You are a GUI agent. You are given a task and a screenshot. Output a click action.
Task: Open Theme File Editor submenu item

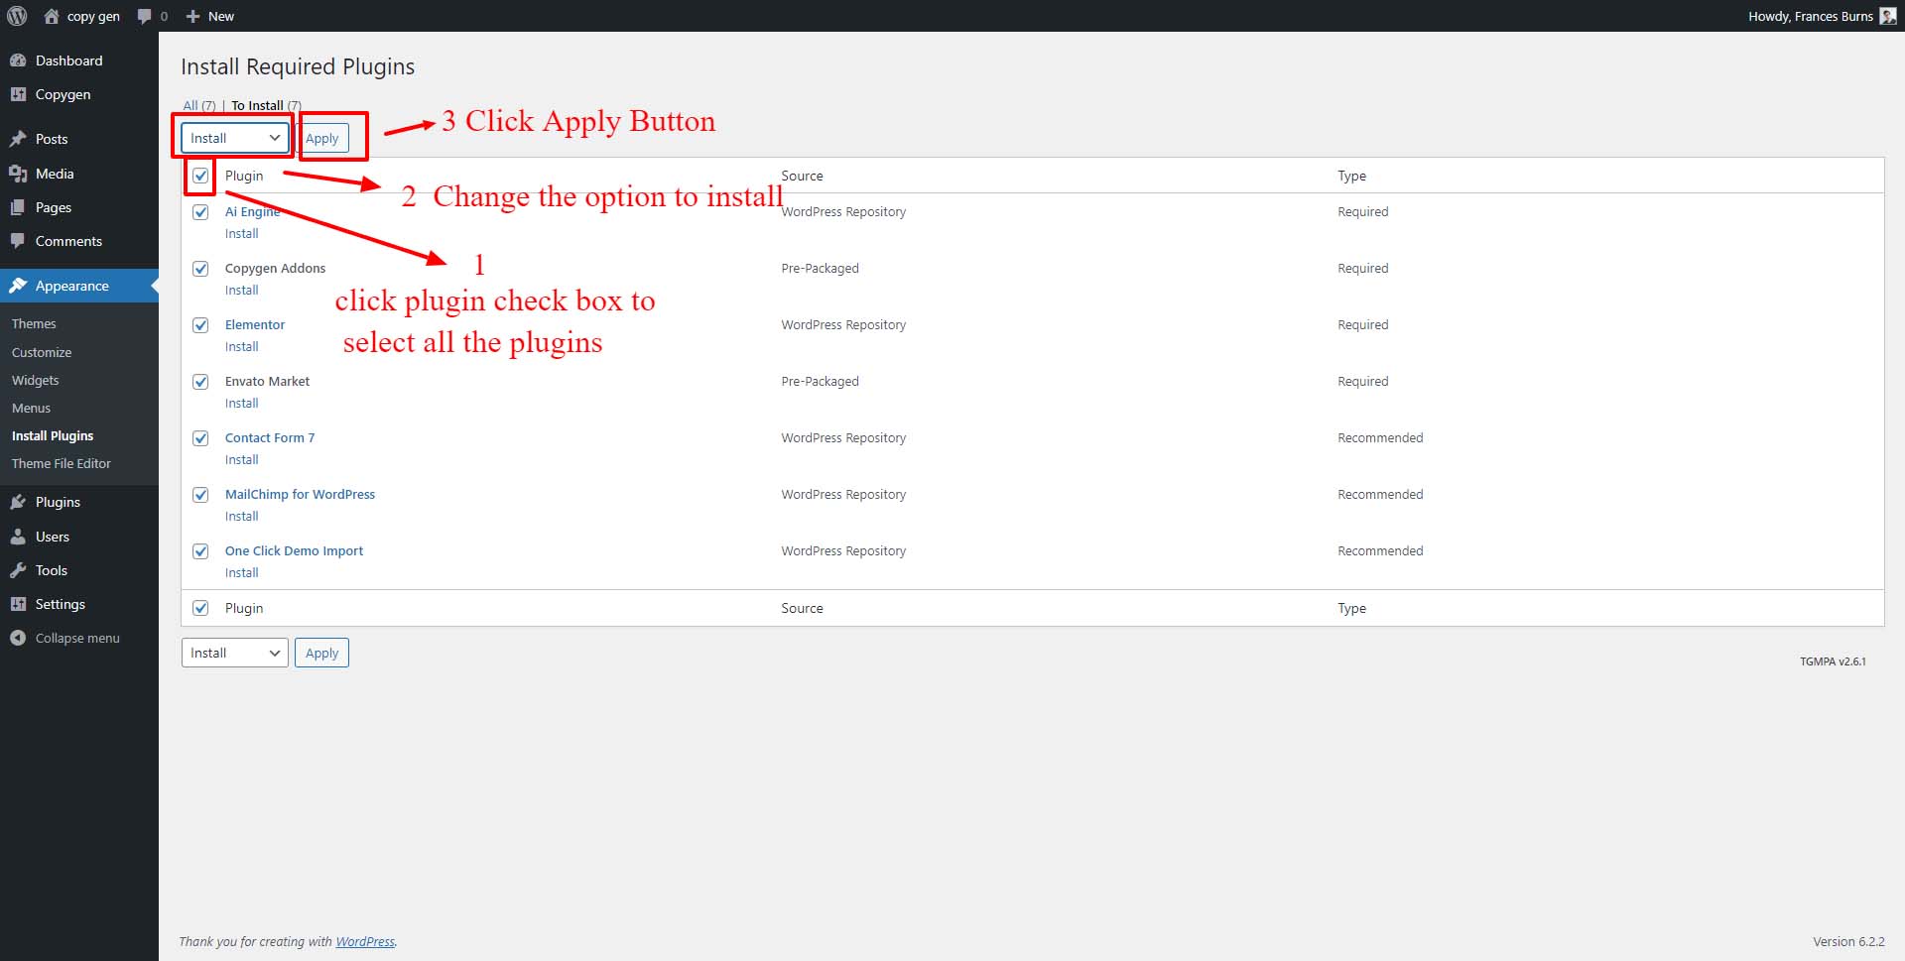[62, 463]
